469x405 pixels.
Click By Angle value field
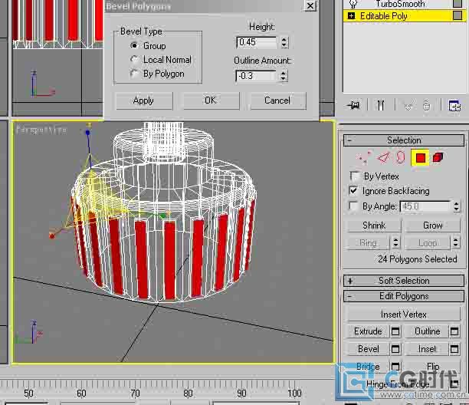click(x=425, y=206)
